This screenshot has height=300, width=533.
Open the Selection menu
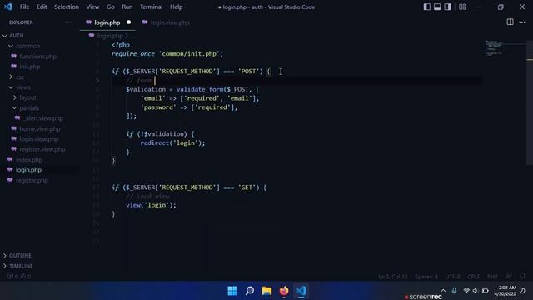click(x=67, y=7)
